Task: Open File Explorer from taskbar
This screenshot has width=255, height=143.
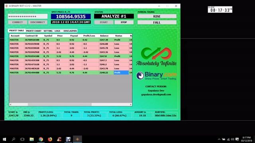Action: (31, 139)
